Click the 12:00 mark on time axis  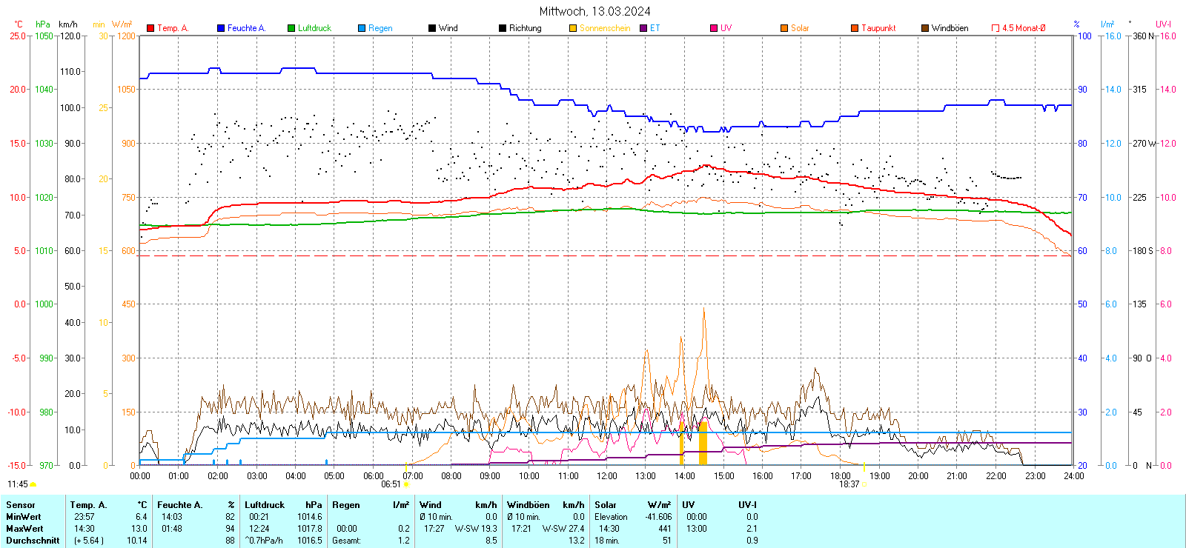pos(606,476)
